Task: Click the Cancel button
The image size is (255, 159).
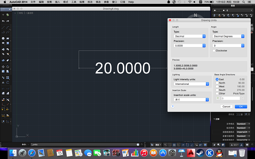Action: pos(227,106)
